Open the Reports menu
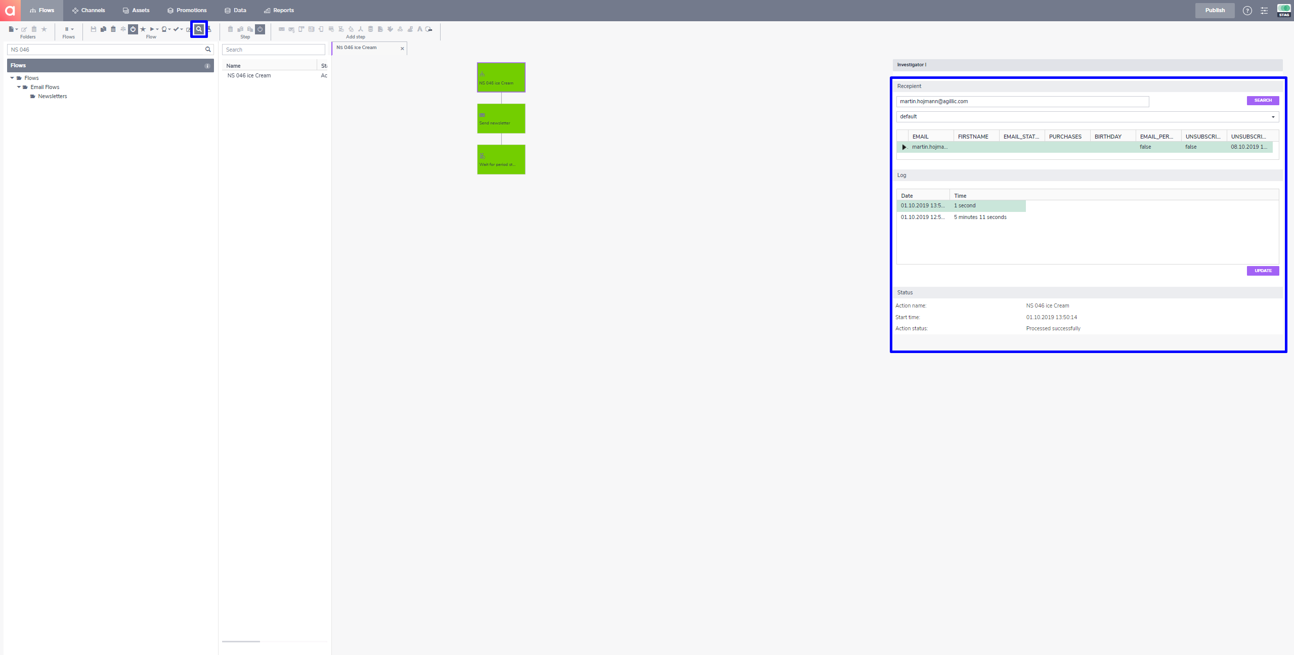Image resolution: width=1294 pixels, height=655 pixels. coord(279,10)
